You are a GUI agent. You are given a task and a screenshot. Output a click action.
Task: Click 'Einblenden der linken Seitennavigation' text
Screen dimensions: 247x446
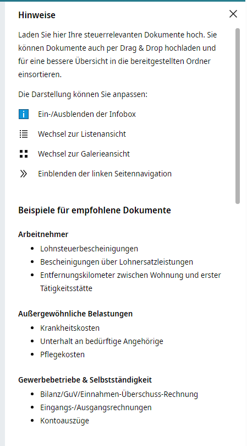[x=105, y=174]
